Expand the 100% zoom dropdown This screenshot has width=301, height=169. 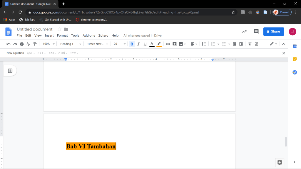49,44
